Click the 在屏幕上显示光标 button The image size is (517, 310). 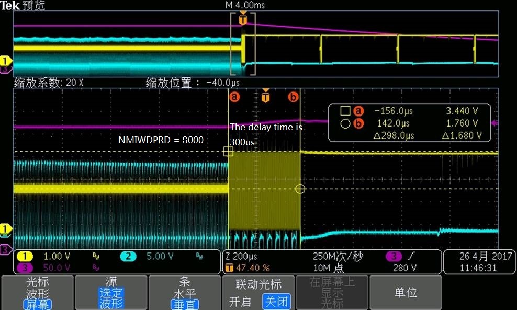(x=332, y=292)
